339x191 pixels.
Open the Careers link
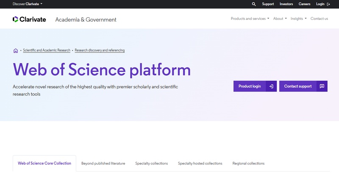304,4
